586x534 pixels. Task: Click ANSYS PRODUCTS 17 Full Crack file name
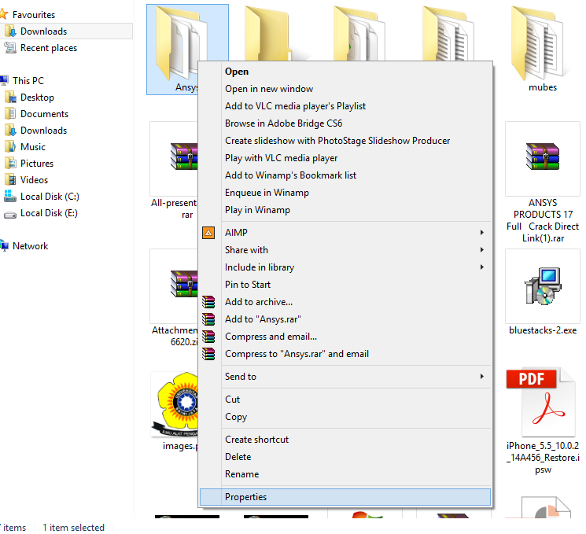tap(542, 220)
